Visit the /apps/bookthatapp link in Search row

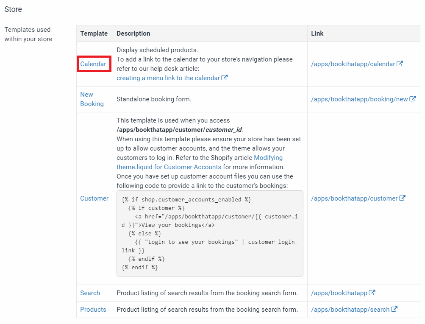339,293
